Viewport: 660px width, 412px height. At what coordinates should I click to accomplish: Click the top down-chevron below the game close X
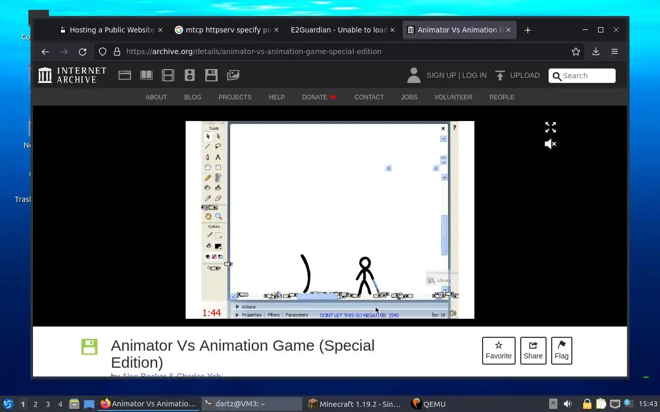coord(443,139)
